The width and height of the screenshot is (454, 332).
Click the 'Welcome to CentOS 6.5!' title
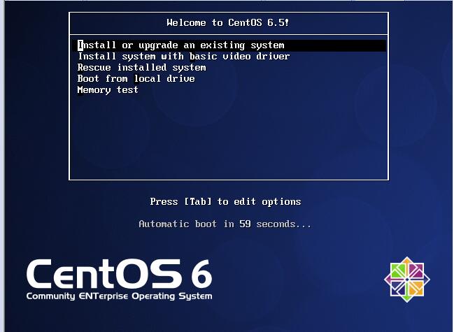tap(228, 22)
